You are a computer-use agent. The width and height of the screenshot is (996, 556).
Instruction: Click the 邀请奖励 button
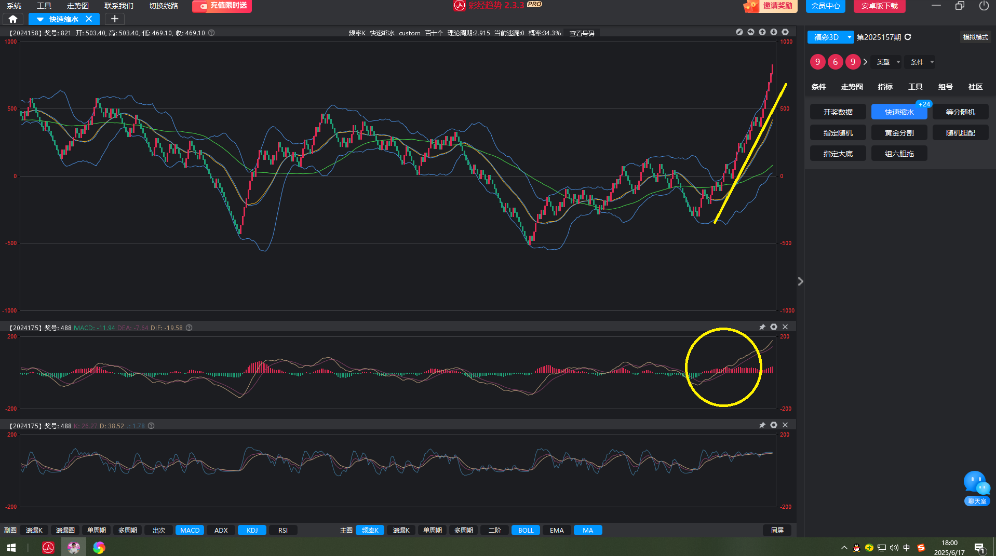pyautogui.click(x=770, y=6)
